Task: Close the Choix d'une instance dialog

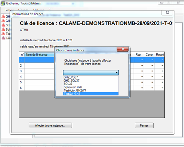Action: click(123, 49)
